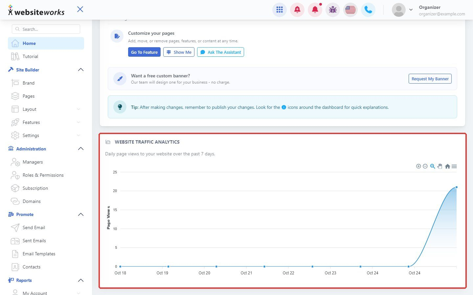
Task: Open the Brand menu item
Action: tap(46, 83)
